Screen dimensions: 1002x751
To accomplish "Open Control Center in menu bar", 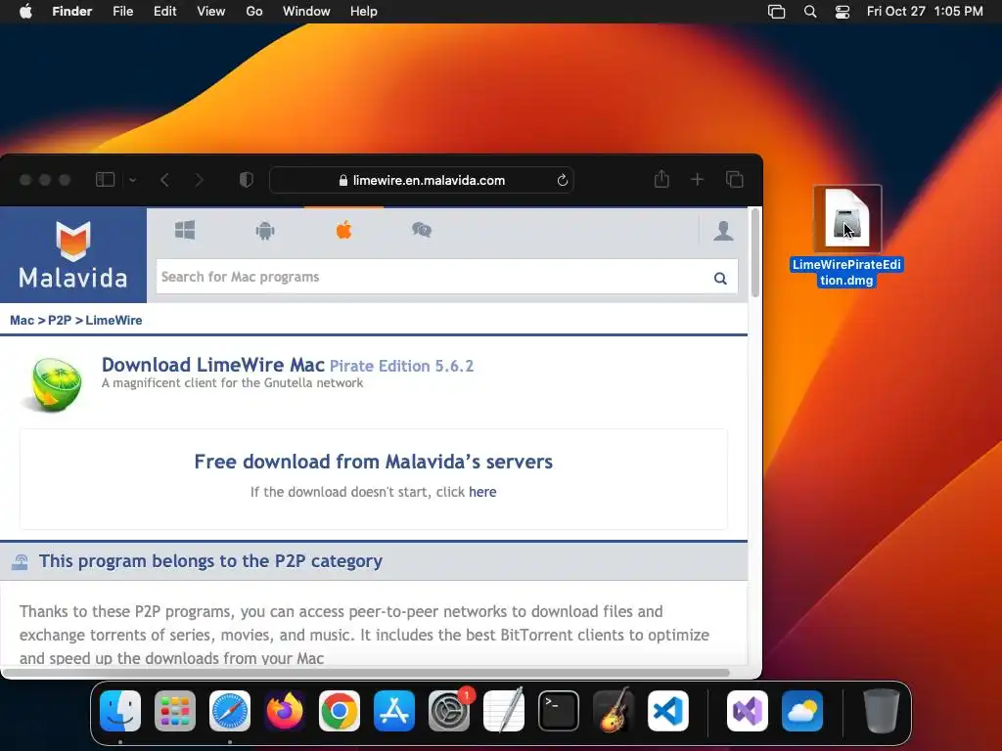I will click(843, 12).
